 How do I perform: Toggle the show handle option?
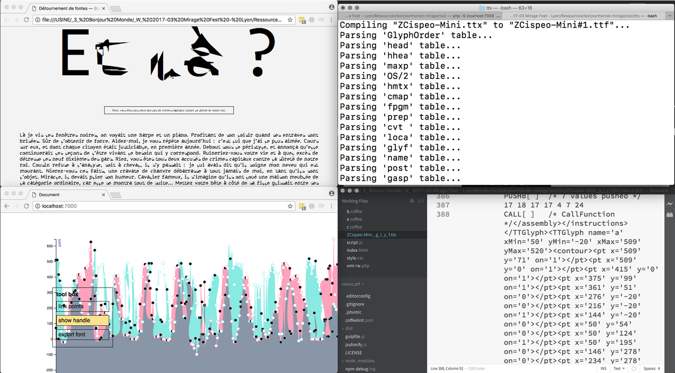74,320
